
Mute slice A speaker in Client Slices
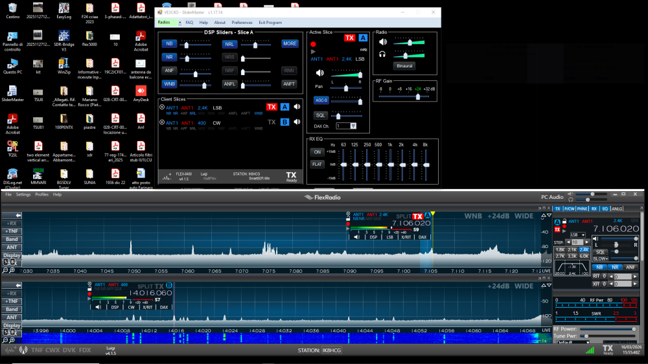click(x=297, y=107)
